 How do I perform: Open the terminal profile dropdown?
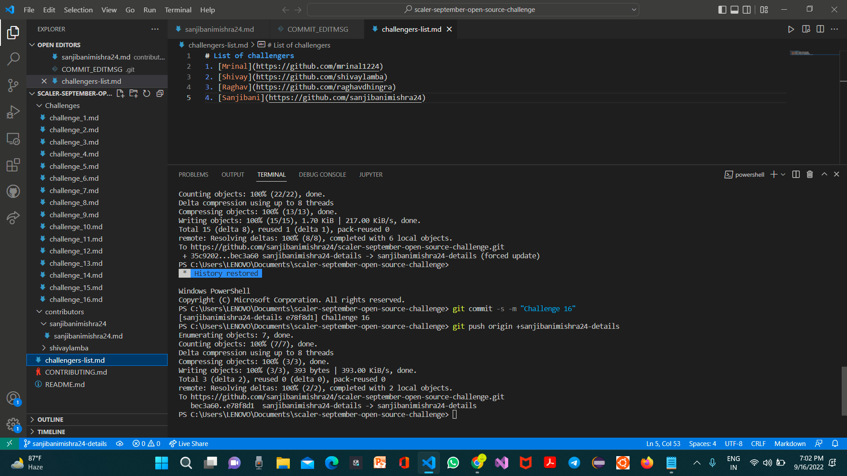[x=783, y=174]
